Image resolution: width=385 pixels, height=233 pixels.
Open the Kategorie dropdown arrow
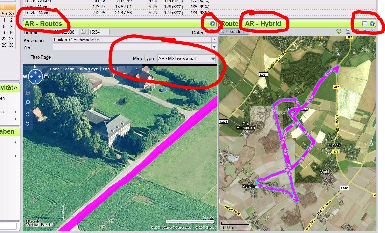pyautogui.click(x=214, y=40)
